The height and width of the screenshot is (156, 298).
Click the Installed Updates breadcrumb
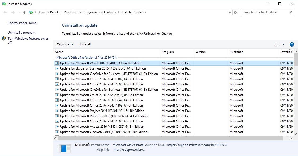133,12
